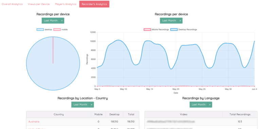Viewport: 261px width, 129px height.
Task: Click Last Month under Recordings by Location
Action: click(81, 105)
